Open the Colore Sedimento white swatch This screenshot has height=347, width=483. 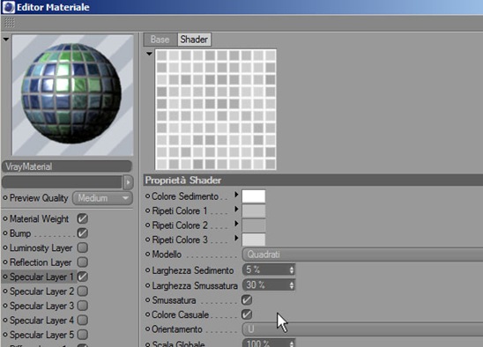point(254,196)
